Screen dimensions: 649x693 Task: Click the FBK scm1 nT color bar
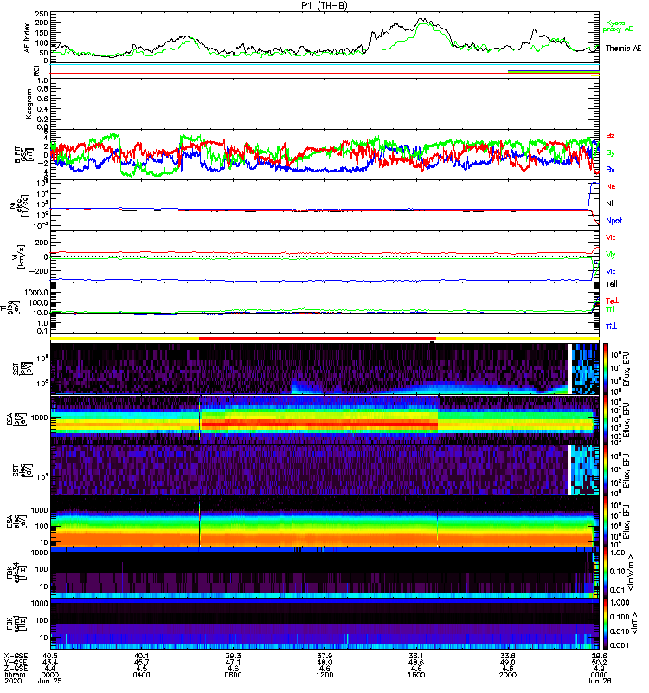coord(605,623)
